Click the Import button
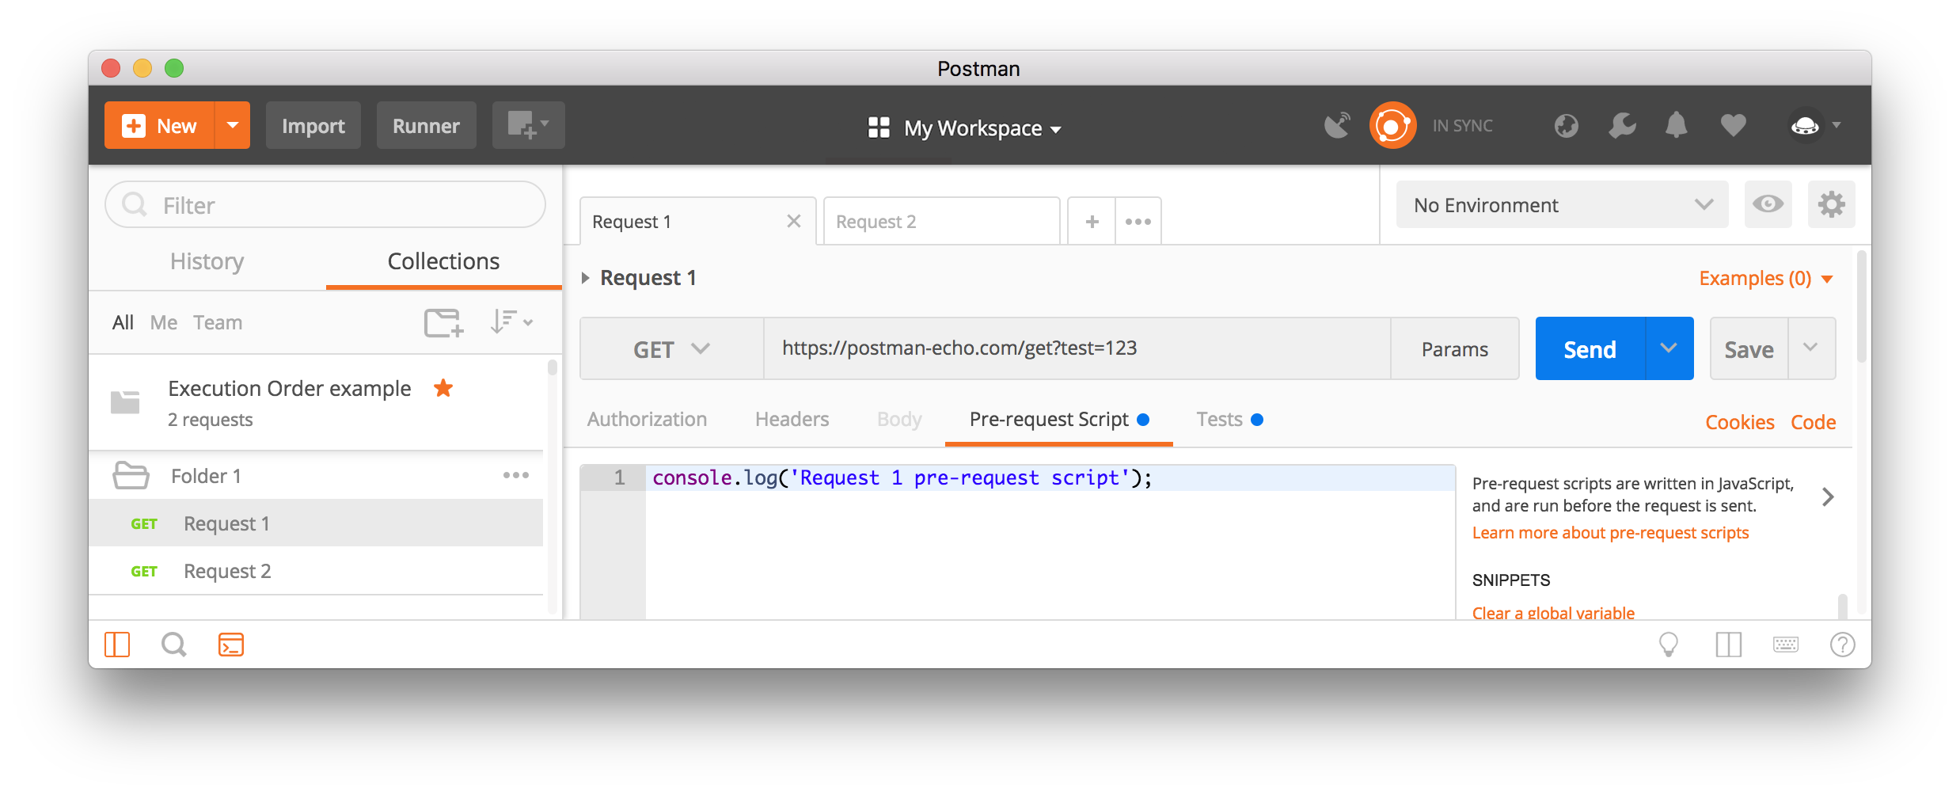The width and height of the screenshot is (1960, 795). [x=313, y=125]
